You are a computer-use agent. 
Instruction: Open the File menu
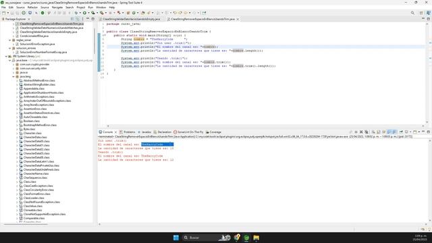point(3,7)
